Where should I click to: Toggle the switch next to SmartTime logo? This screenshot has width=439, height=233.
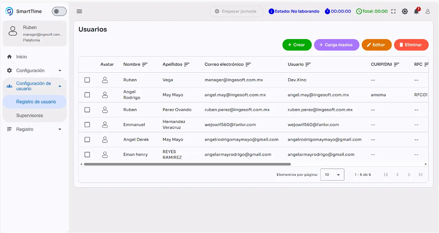click(x=59, y=11)
